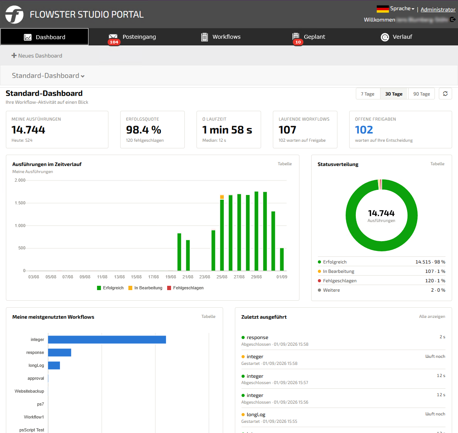Image resolution: width=458 pixels, height=433 pixels.
Task: Open the Dashboard tab
Action: (x=44, y=37)
